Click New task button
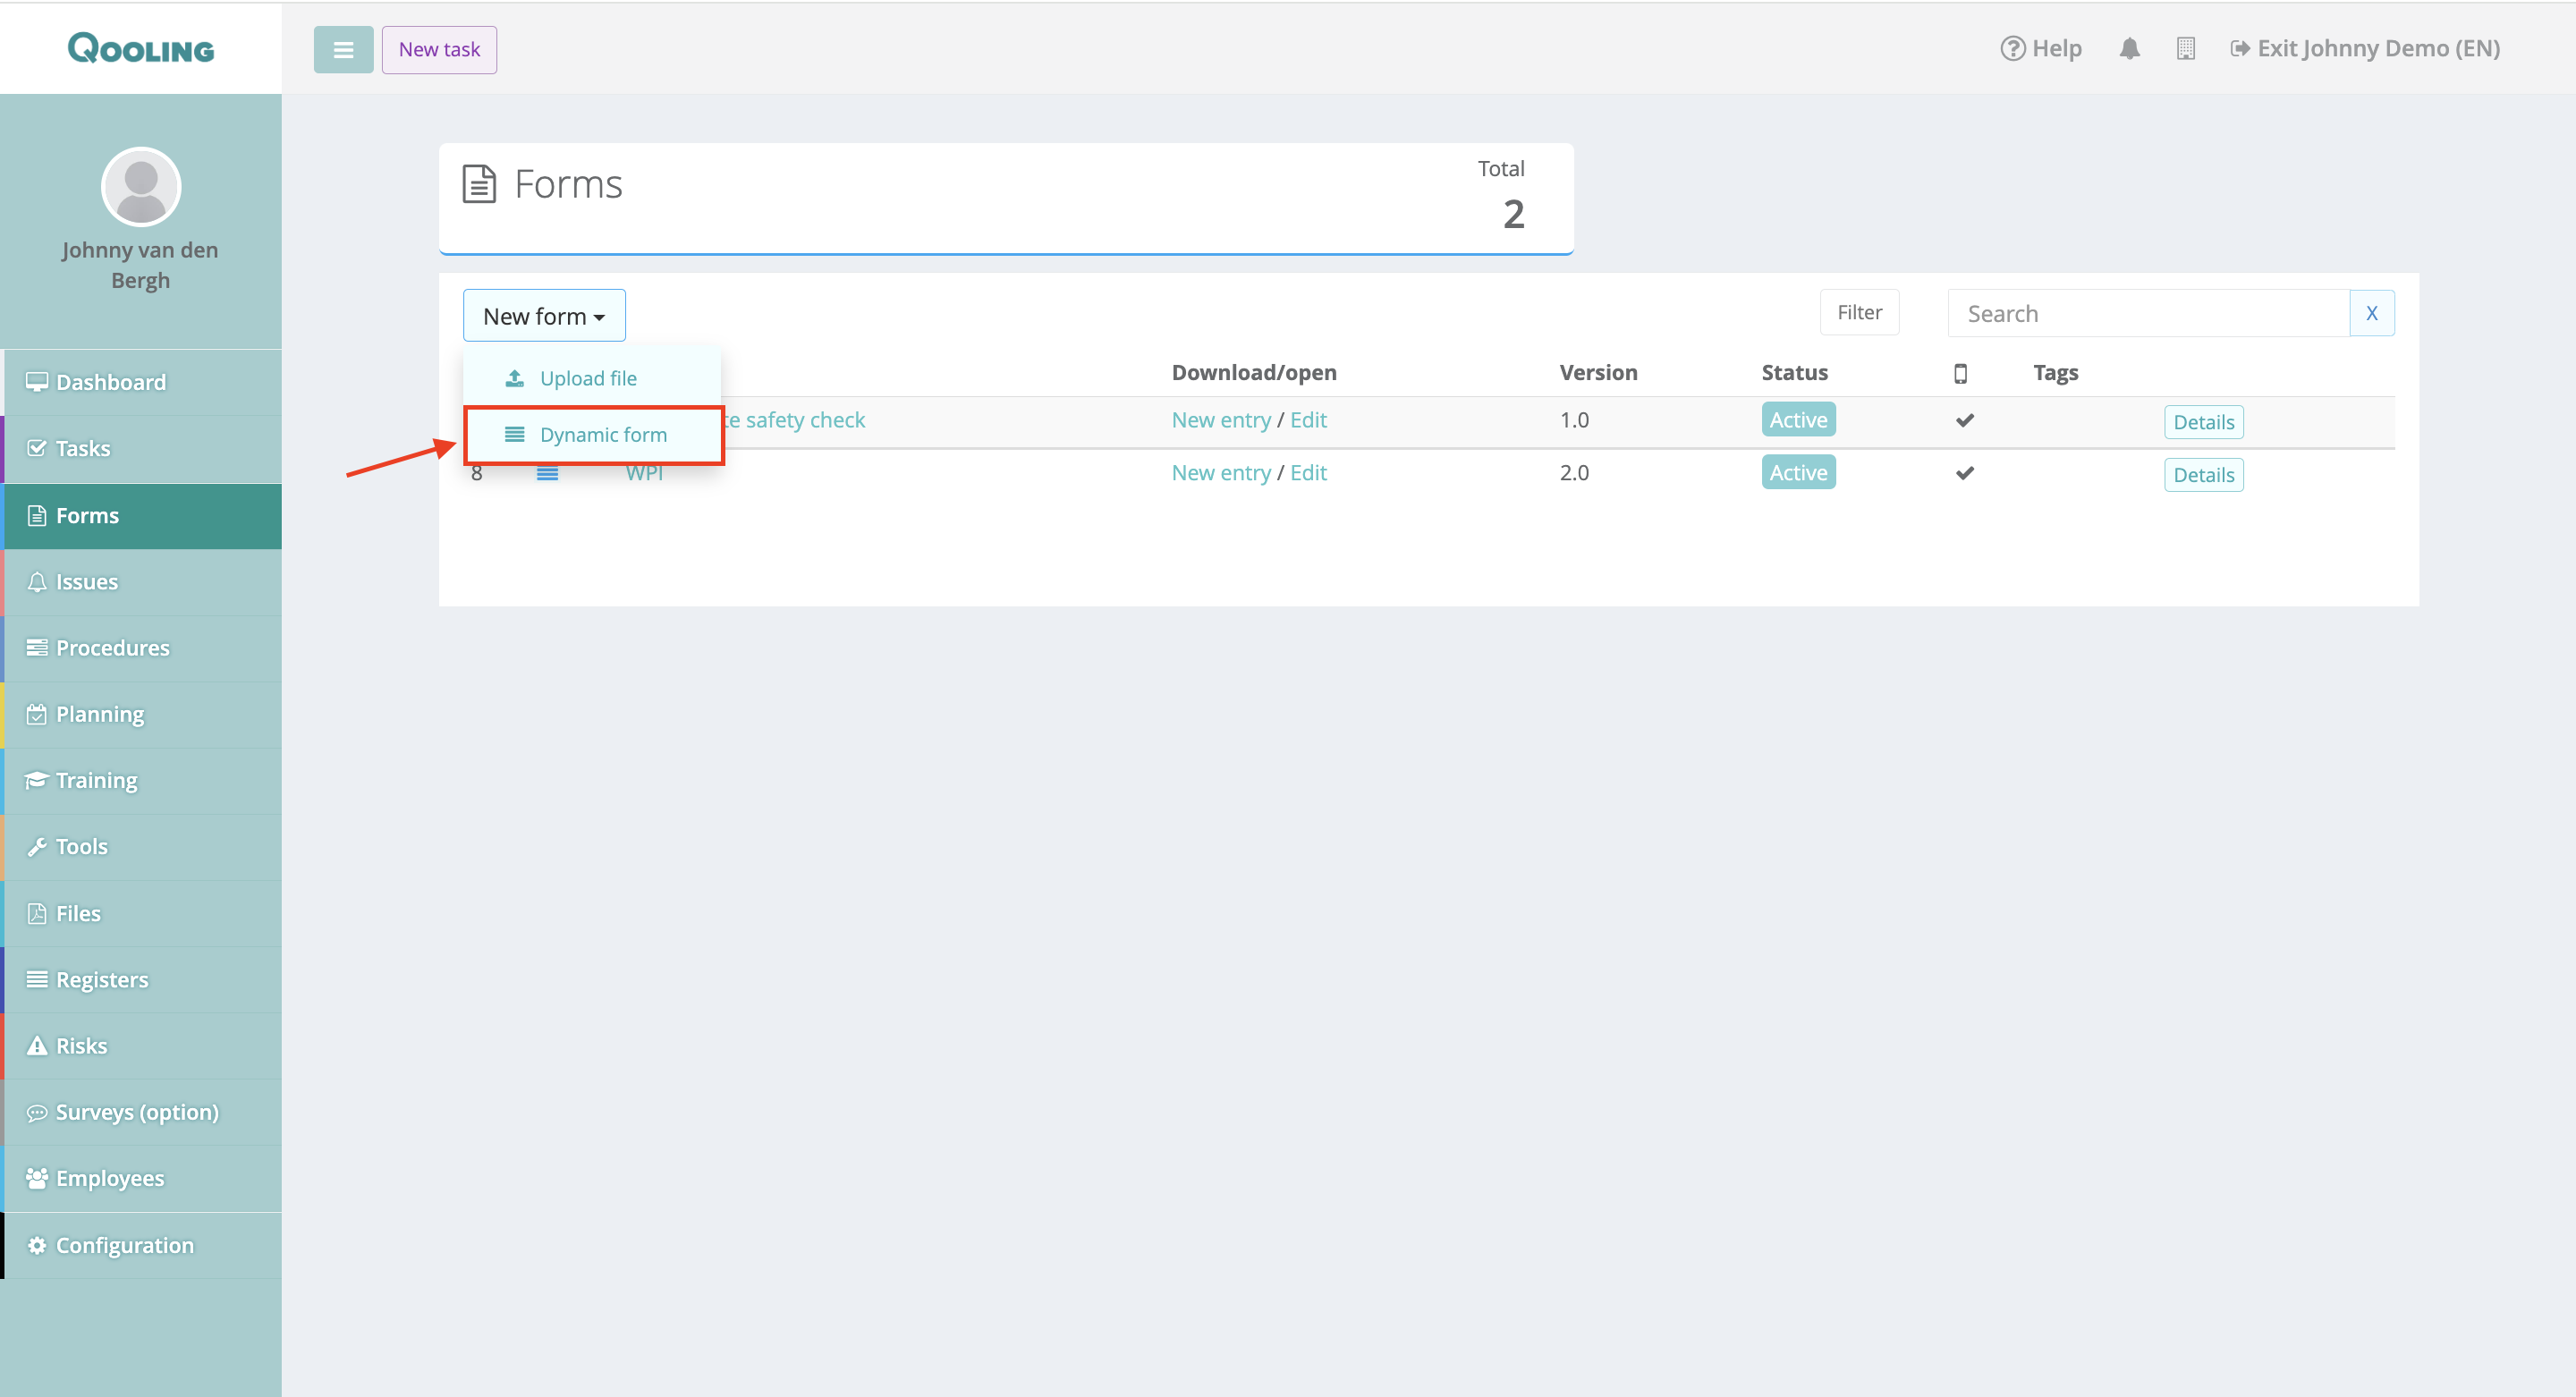The width and height of the screenshot is (2576, 1397). tap(439, 49)
